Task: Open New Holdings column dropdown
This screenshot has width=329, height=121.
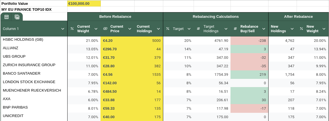Action: (292, 29)
